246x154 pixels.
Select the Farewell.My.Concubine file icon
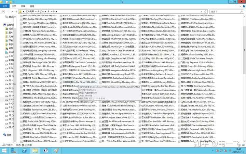click(x=61, y=19)
